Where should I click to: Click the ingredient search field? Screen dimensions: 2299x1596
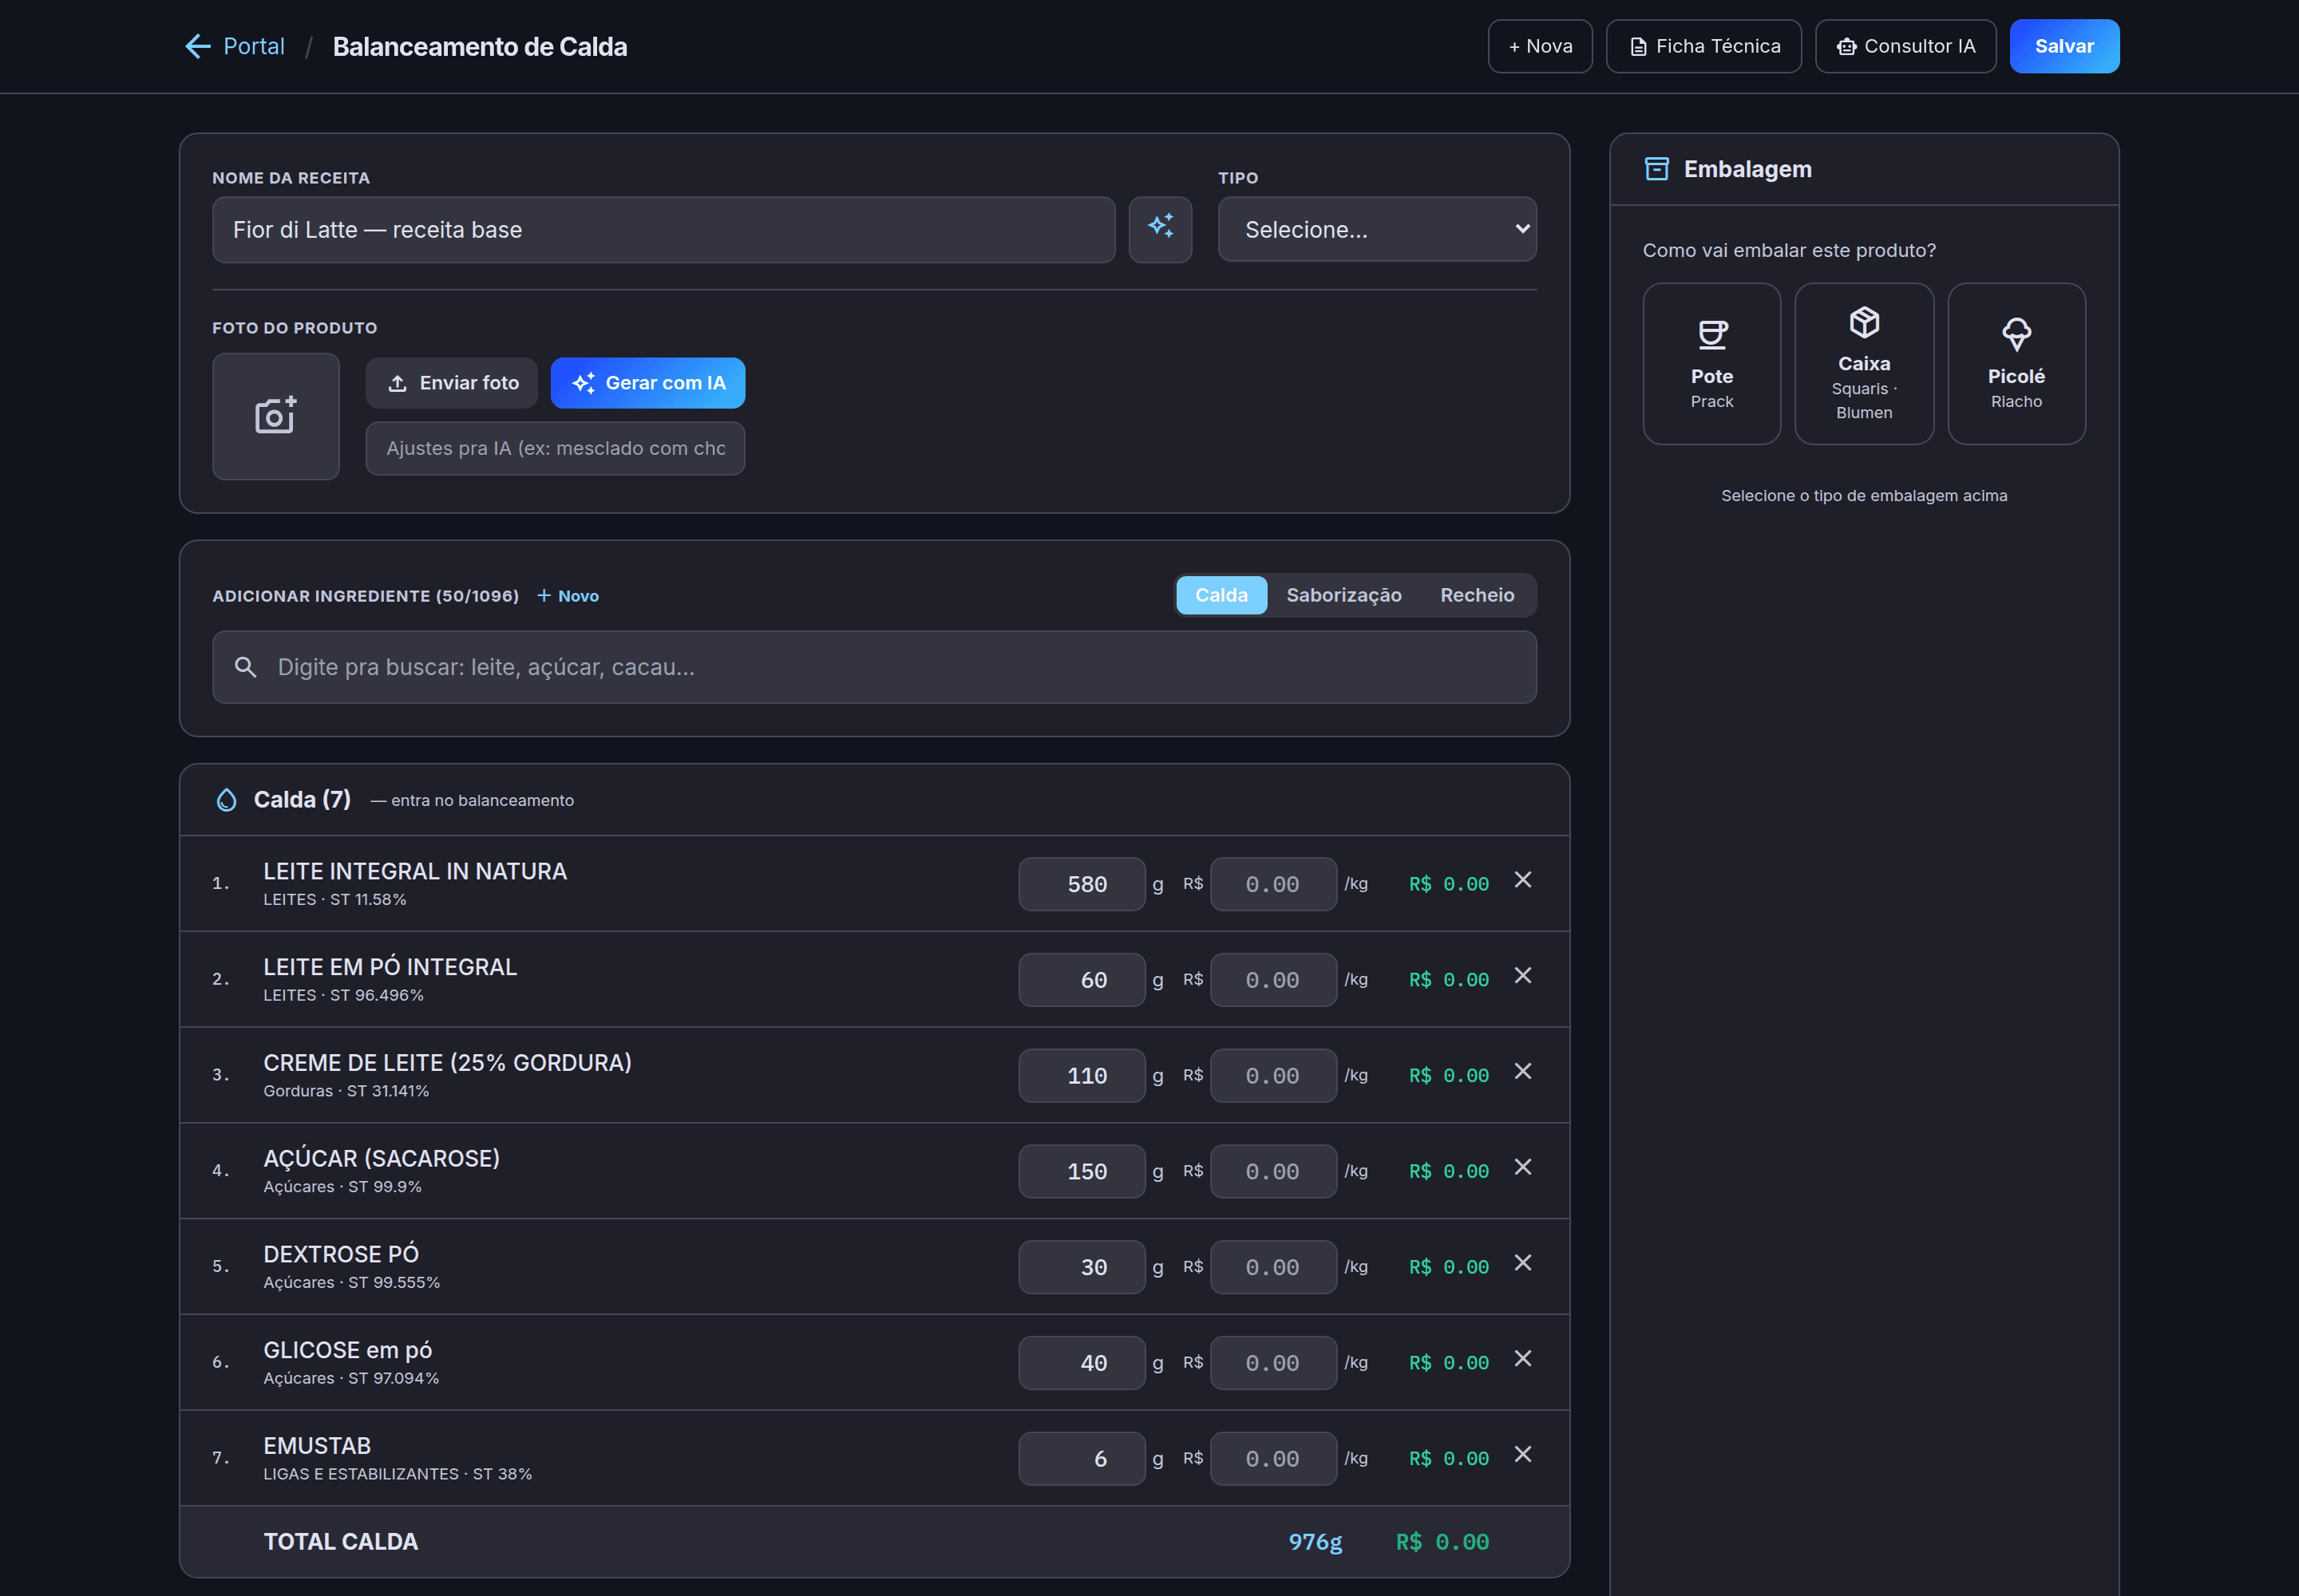pos(873,667)
